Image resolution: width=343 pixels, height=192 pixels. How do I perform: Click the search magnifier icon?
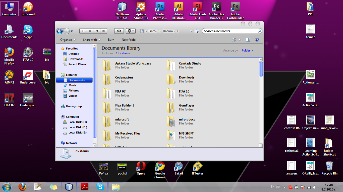pos(259,31)
